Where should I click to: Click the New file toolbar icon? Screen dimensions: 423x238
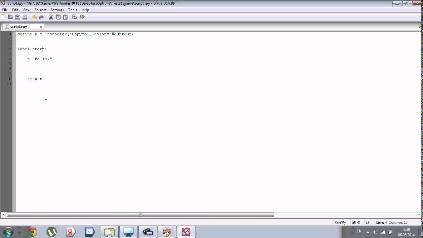(x=3, y=17)
